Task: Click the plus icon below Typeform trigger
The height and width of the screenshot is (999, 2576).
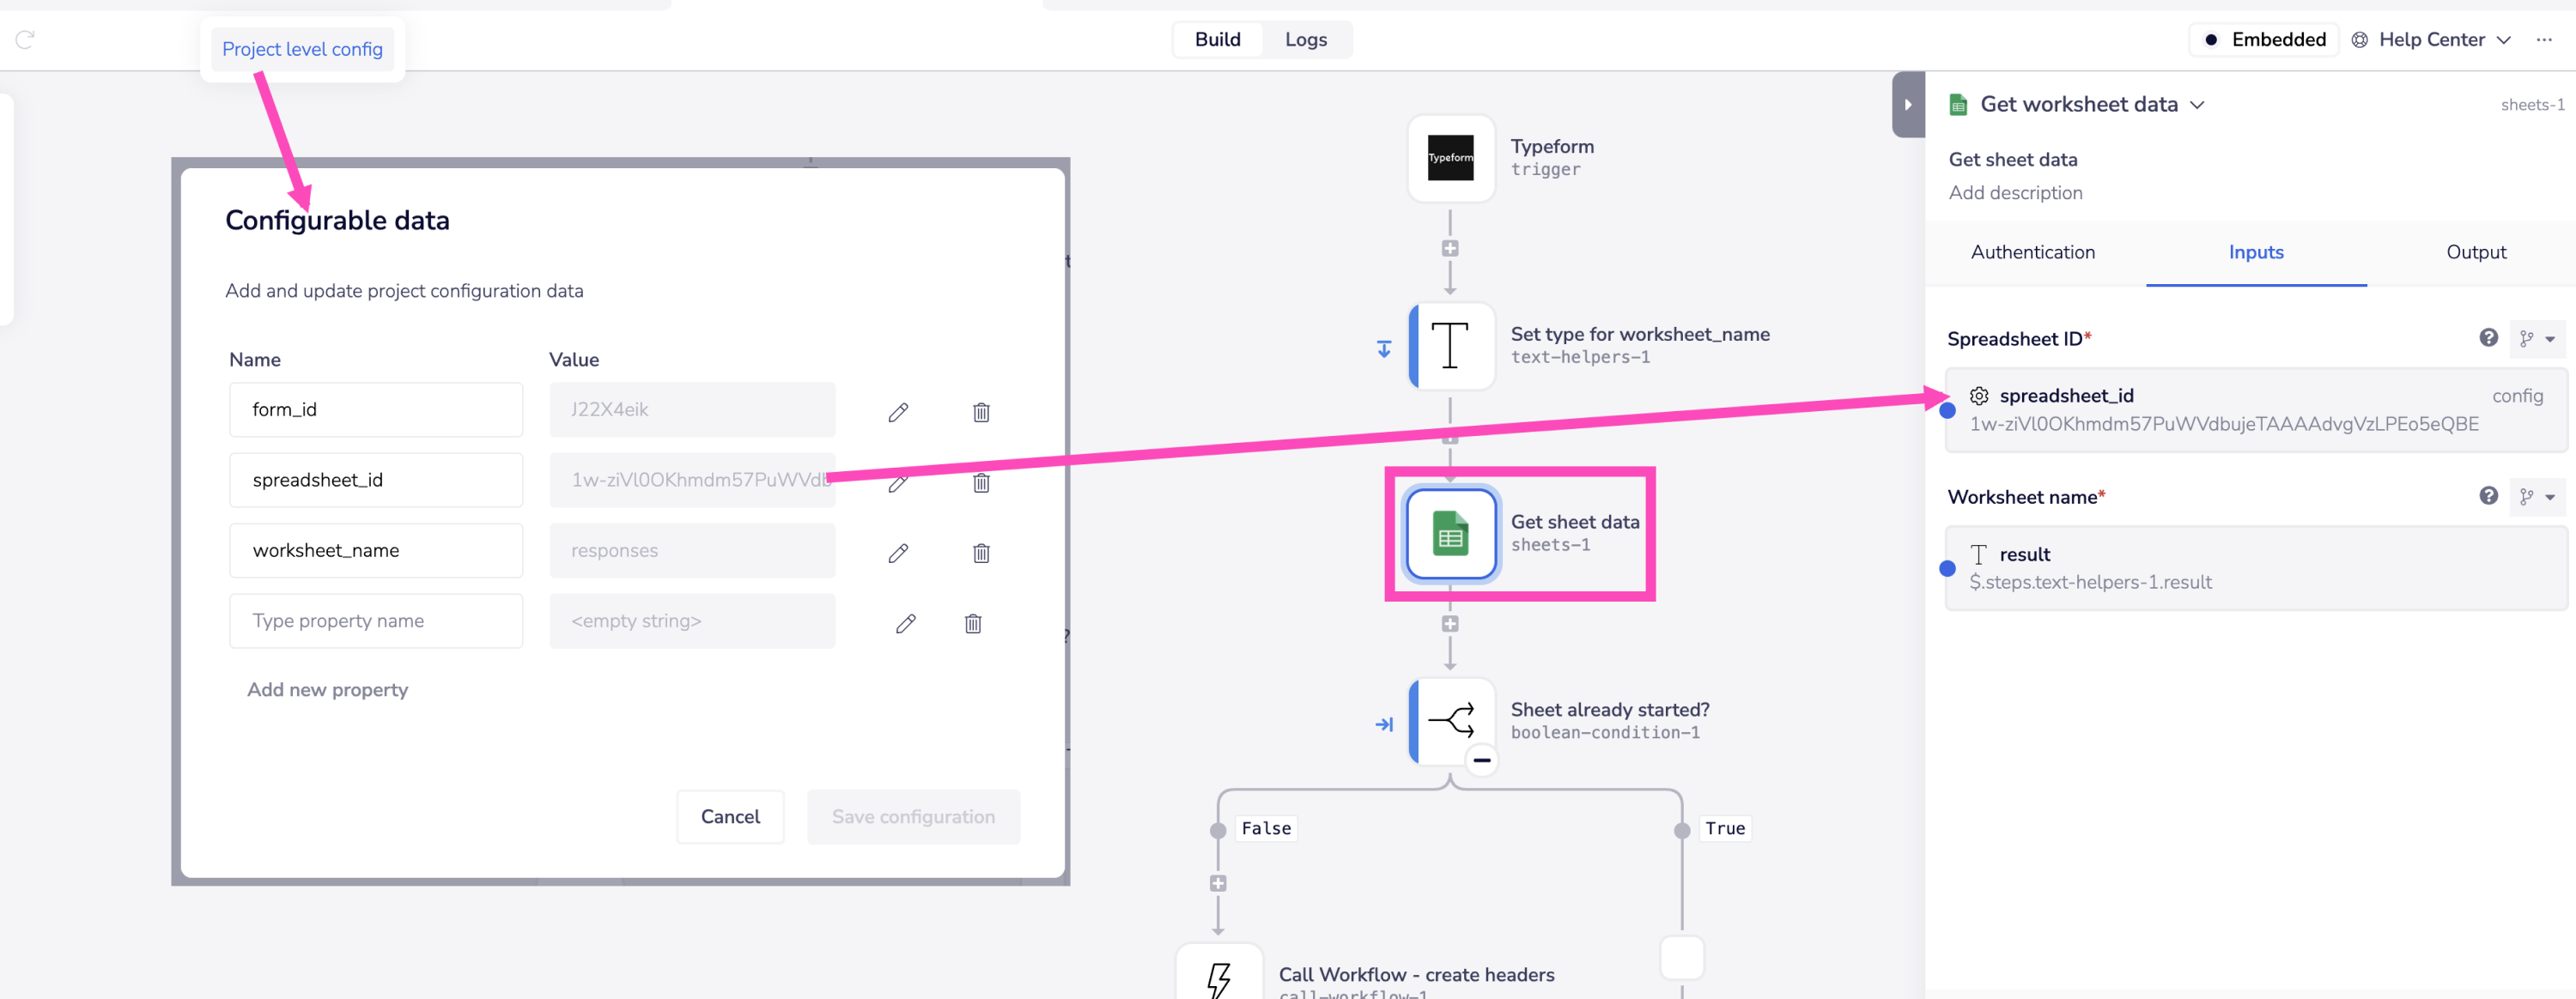Action: pos(1449,247)
